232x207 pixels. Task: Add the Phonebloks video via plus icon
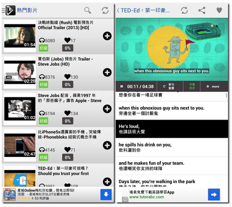[x=107, y=145]
